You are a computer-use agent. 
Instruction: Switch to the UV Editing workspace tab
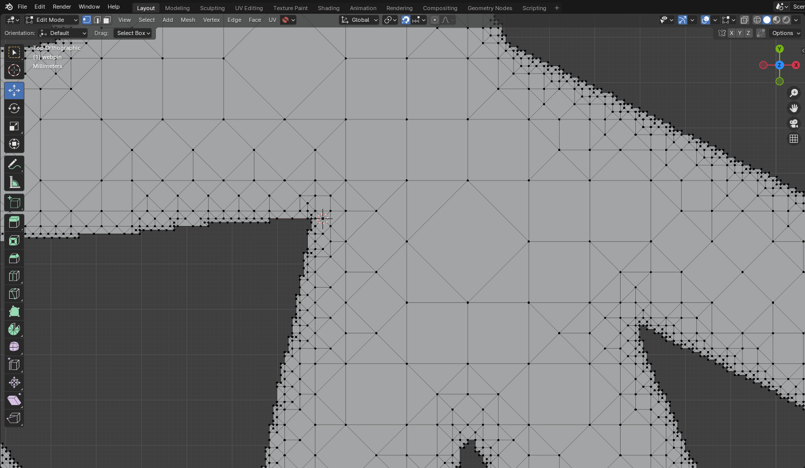(x=249, y=8)
